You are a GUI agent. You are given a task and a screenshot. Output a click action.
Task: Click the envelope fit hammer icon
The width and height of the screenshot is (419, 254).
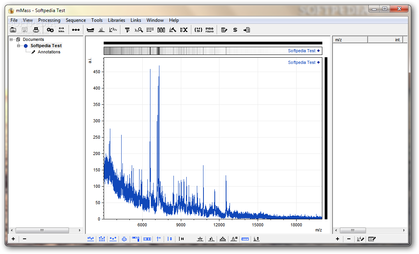coord(173,30)
